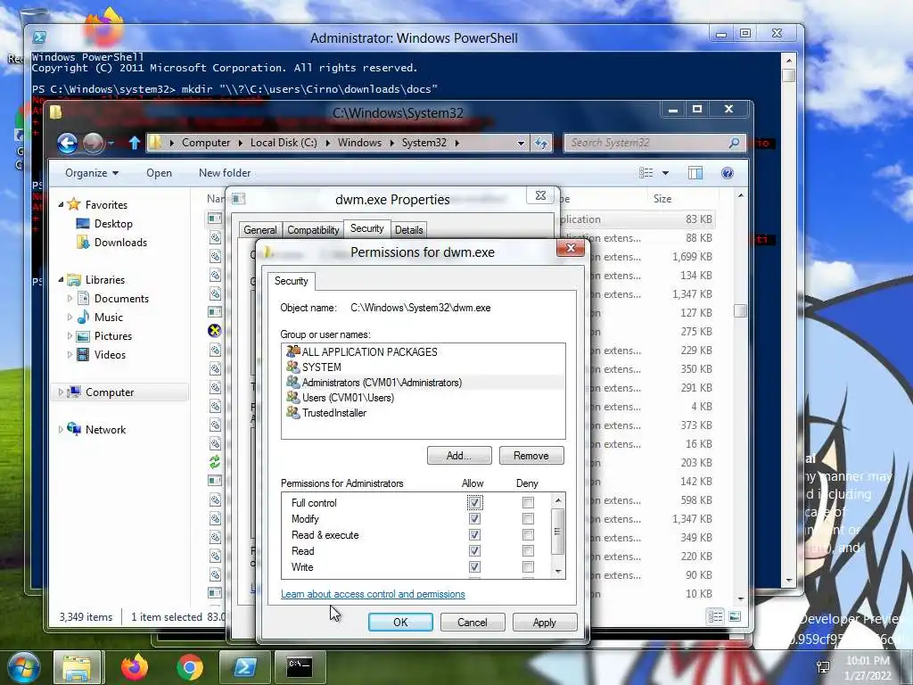Screen dimensions: 913x685
Task: Confirm with OK in Permissions dialog
Action: point(400,622)
